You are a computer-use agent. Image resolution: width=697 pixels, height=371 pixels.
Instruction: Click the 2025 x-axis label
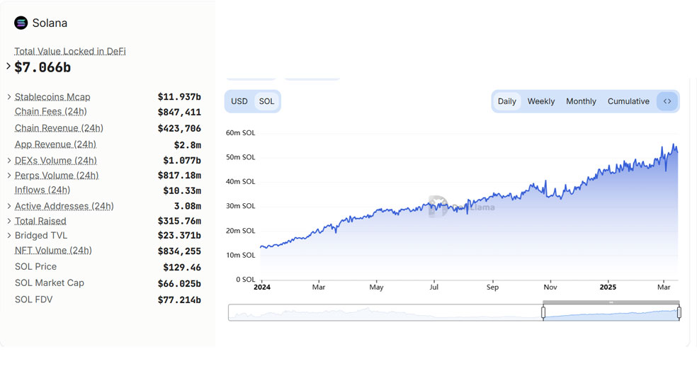click(x=608, y=287)
